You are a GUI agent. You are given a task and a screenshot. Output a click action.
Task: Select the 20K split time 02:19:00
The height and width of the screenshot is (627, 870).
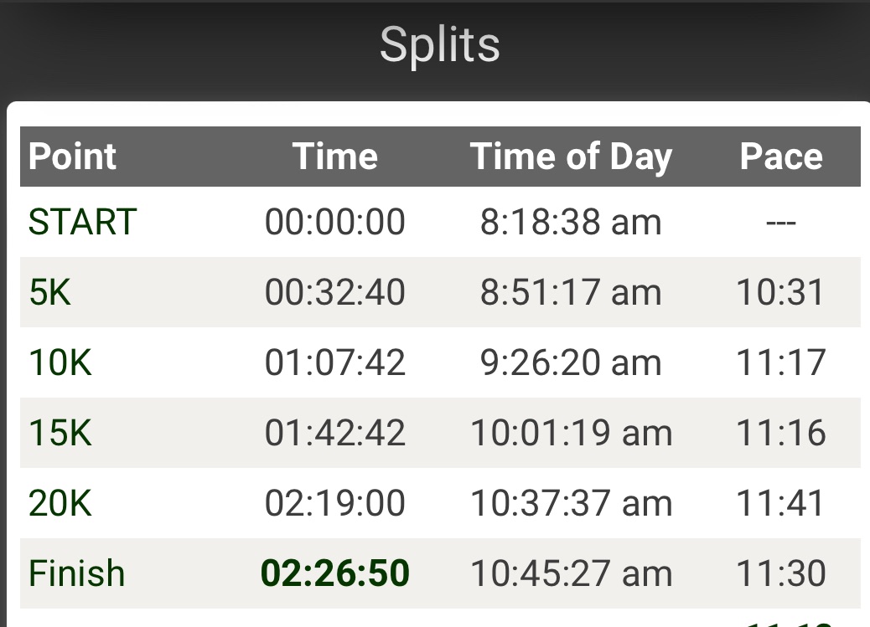(334, 503)
